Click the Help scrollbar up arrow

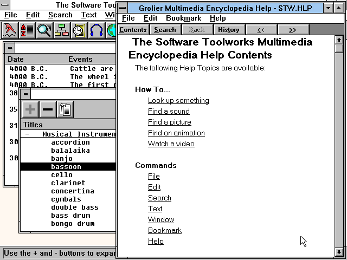coord(339,40)
